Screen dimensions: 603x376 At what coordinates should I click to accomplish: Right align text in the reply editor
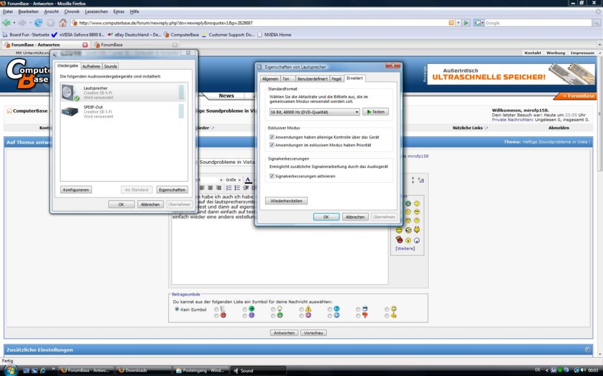(219, 188)
